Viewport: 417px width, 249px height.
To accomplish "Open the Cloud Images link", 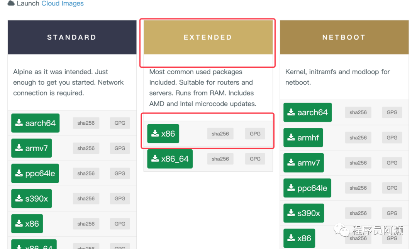I will [x=63, y=3].
